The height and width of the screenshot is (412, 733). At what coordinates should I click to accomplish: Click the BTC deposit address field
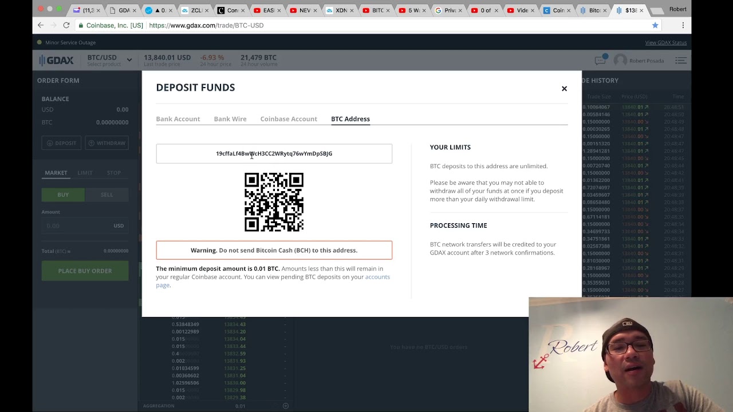[x=274, y=153]
